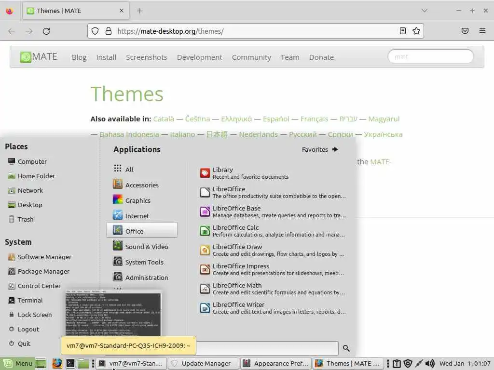Screen dimensions: 494x370
Task: Reload the Firefox page
Action: point(46,31)
